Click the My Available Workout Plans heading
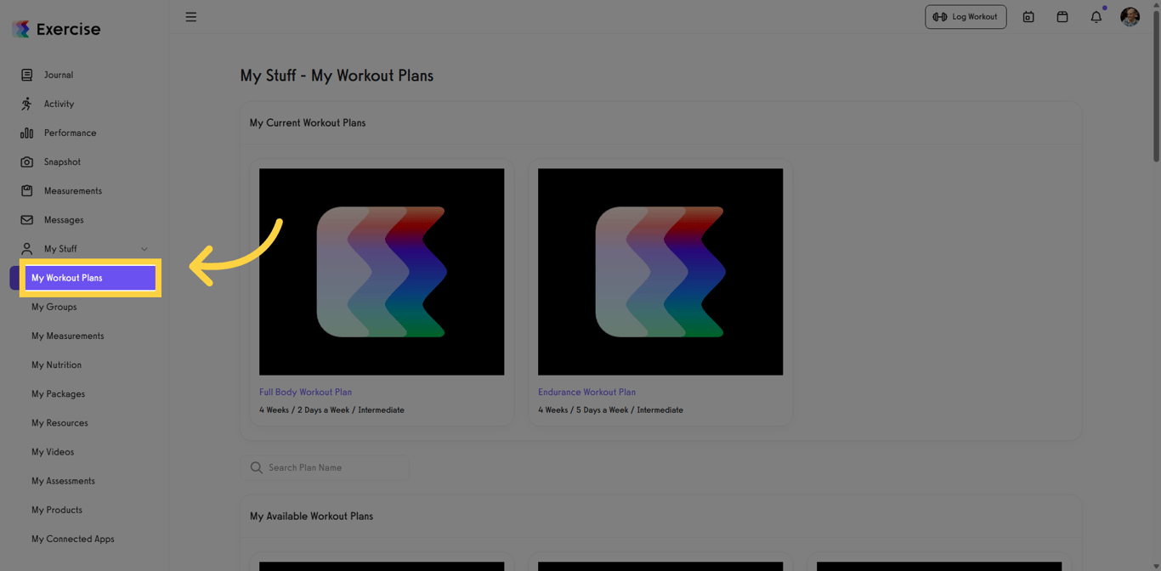Viewport: 1161px width, 571px height. pyautogui.click(x=311, y=516)
